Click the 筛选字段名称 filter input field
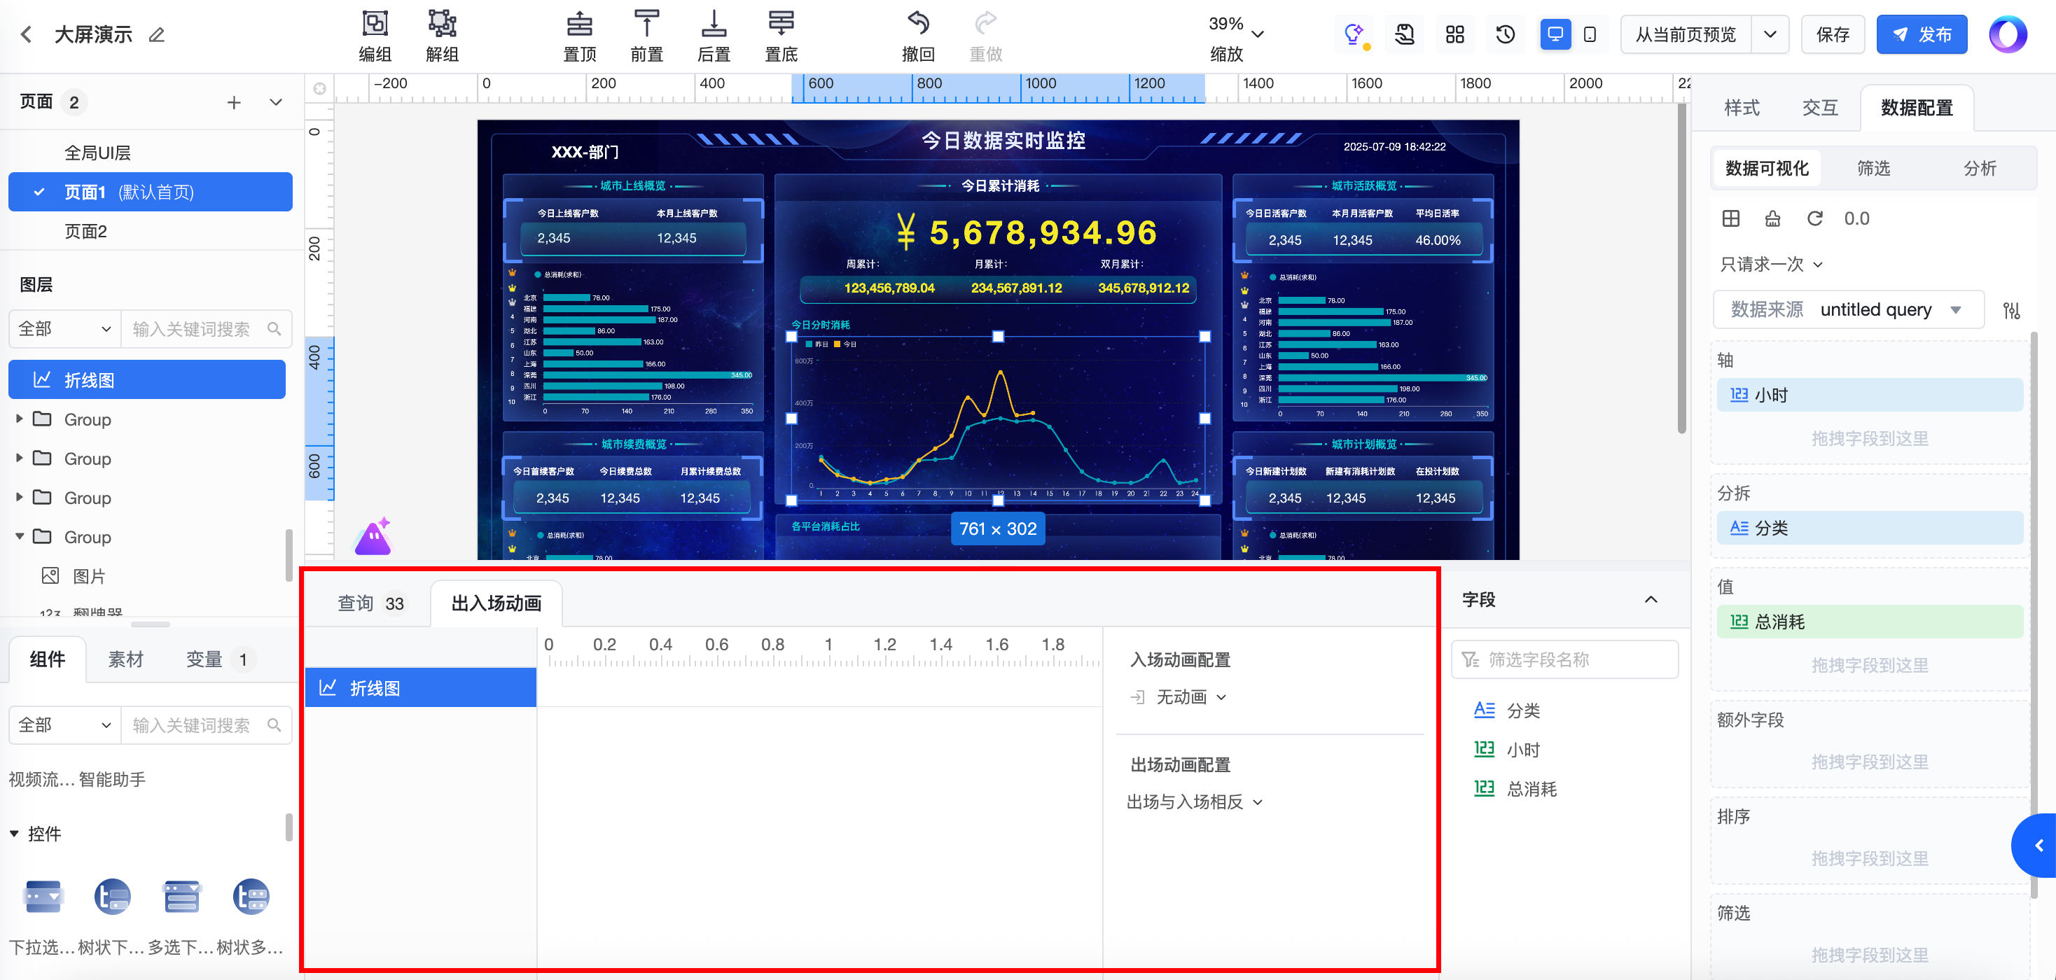The height and width of the screenshot is (980, 2056). [1564, 660]
